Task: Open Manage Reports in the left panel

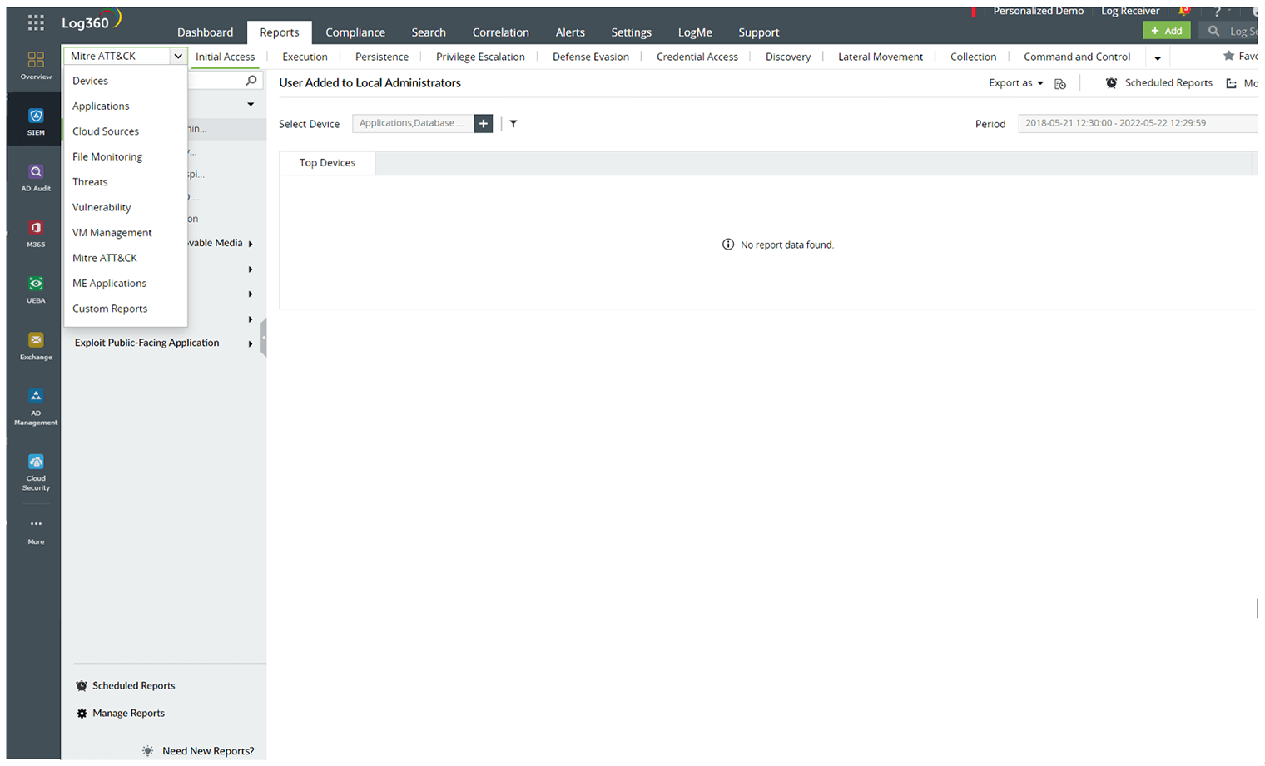Action: coord(121,714)
